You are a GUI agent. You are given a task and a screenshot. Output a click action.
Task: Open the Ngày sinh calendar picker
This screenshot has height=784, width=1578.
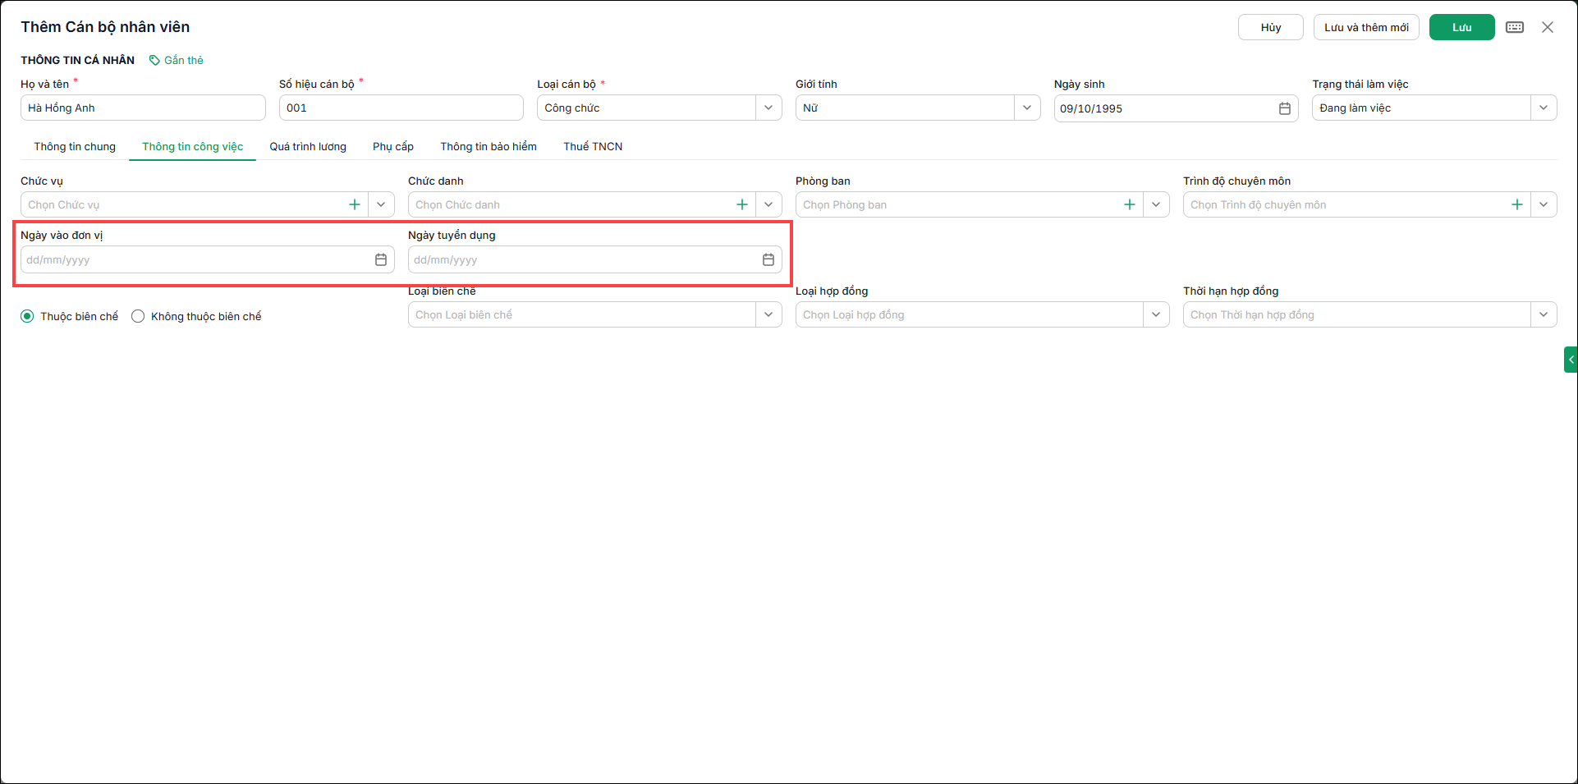(x=1285, y=108)
